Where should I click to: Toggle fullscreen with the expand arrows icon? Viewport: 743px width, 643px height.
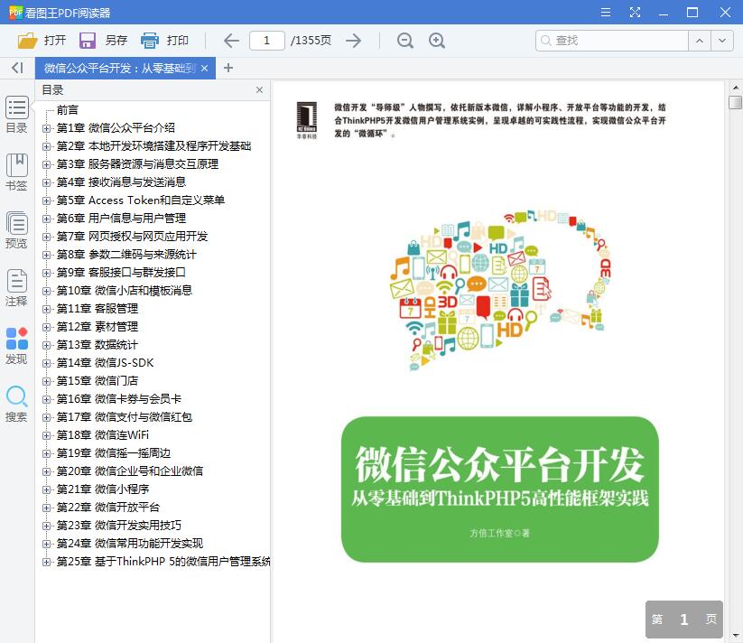tap(635, 13)
